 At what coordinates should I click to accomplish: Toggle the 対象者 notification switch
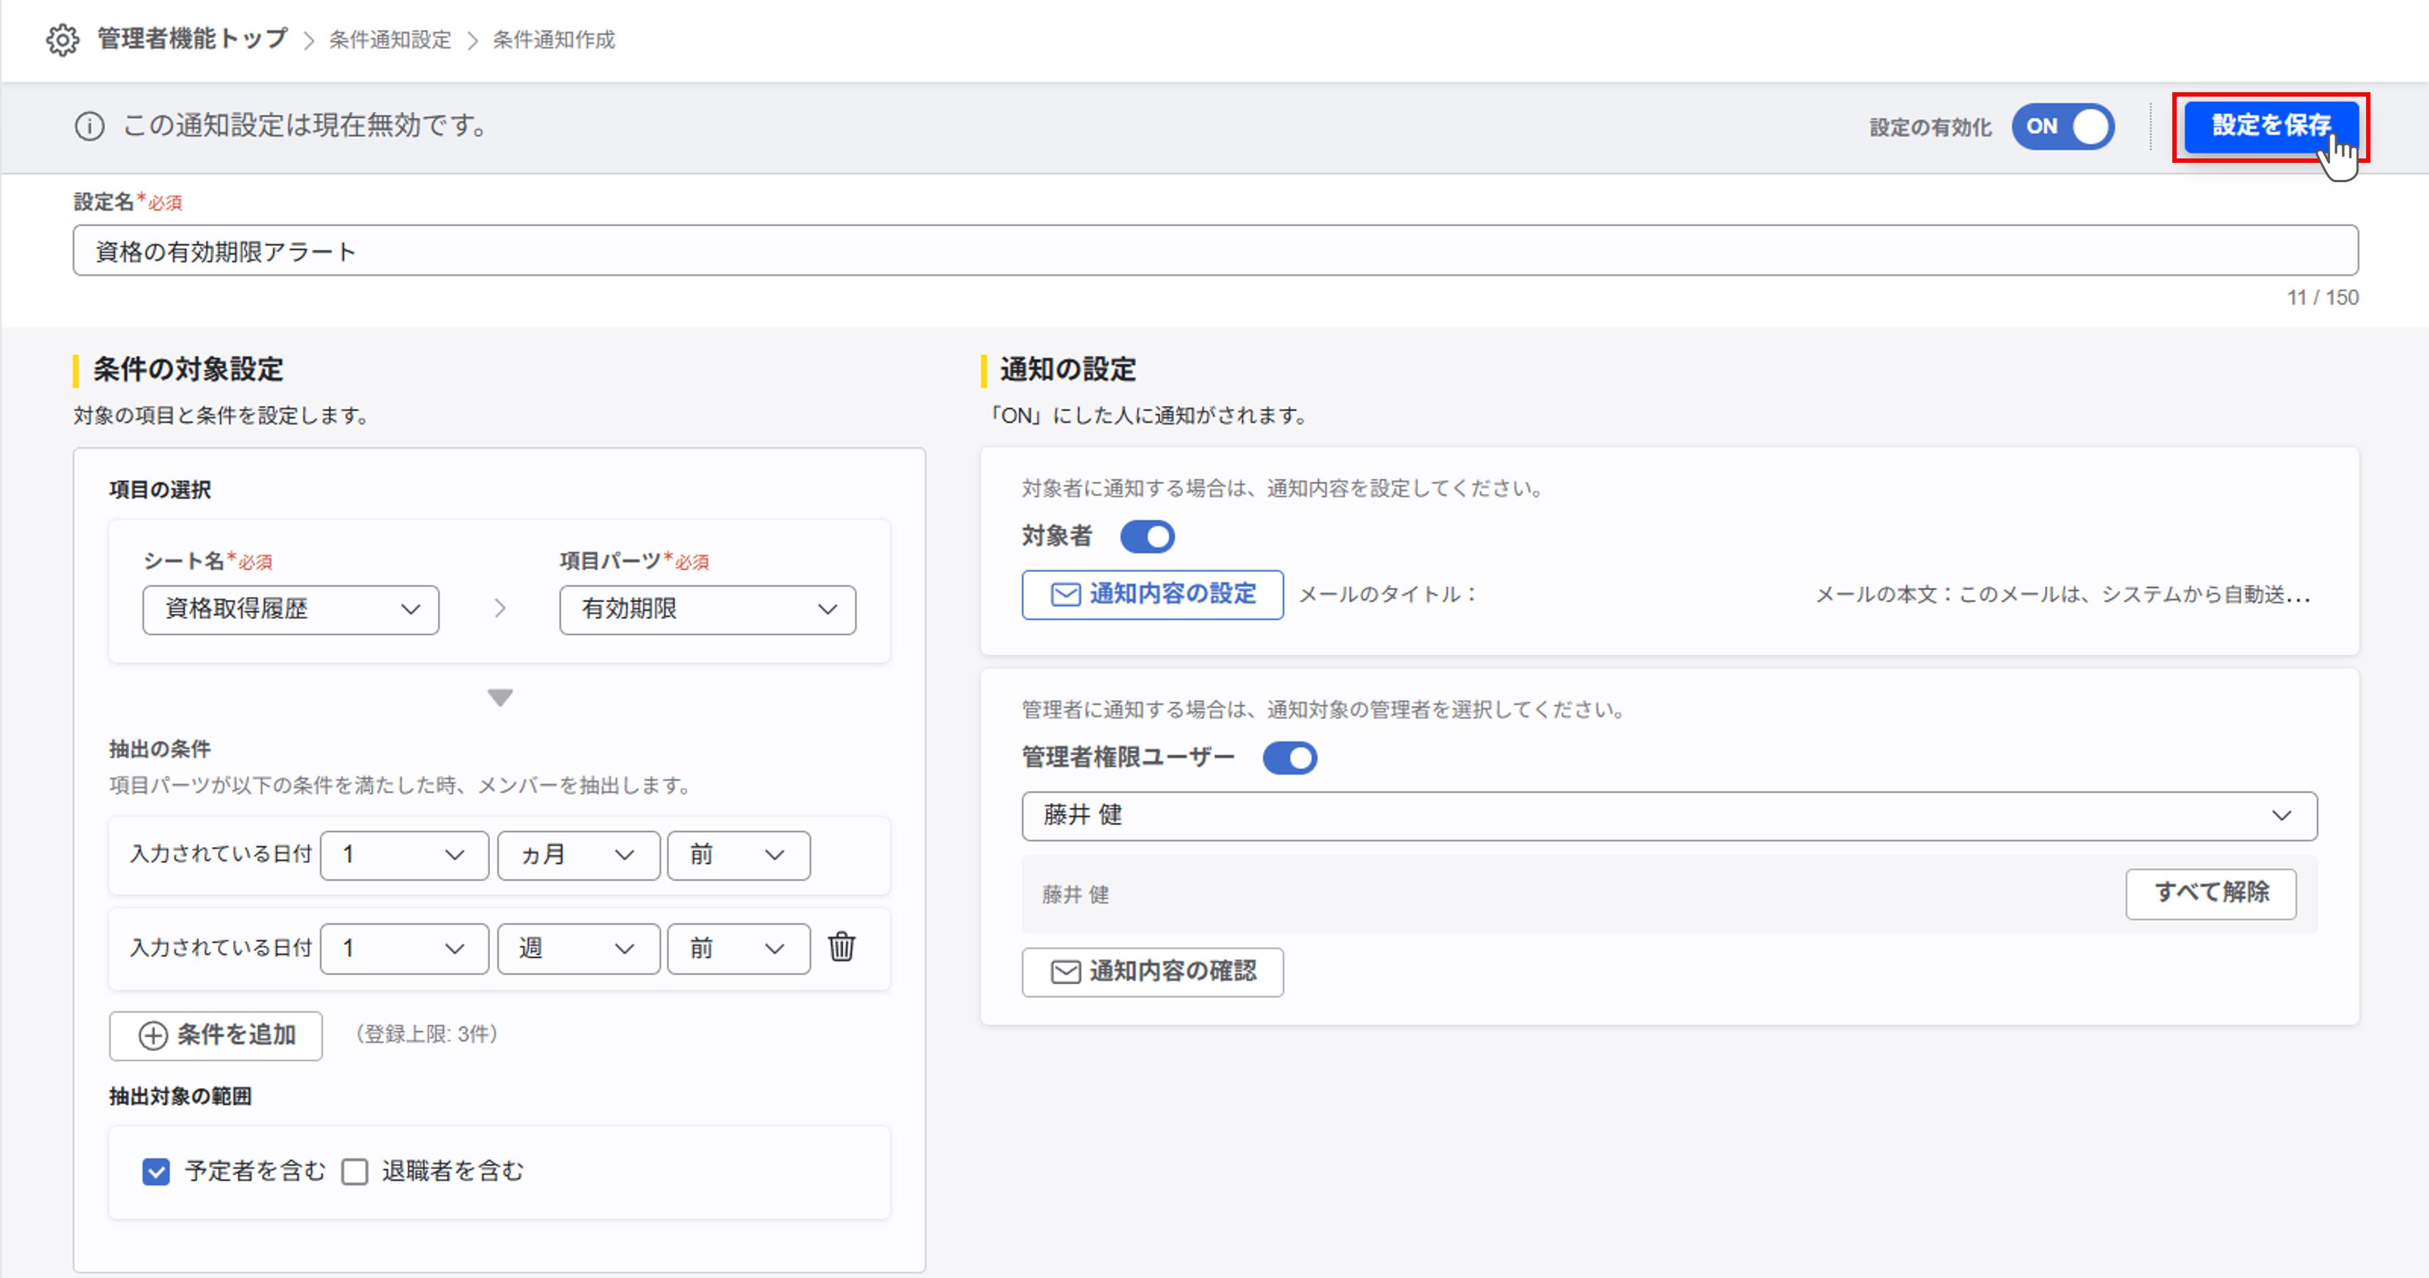pos(1147,537)
